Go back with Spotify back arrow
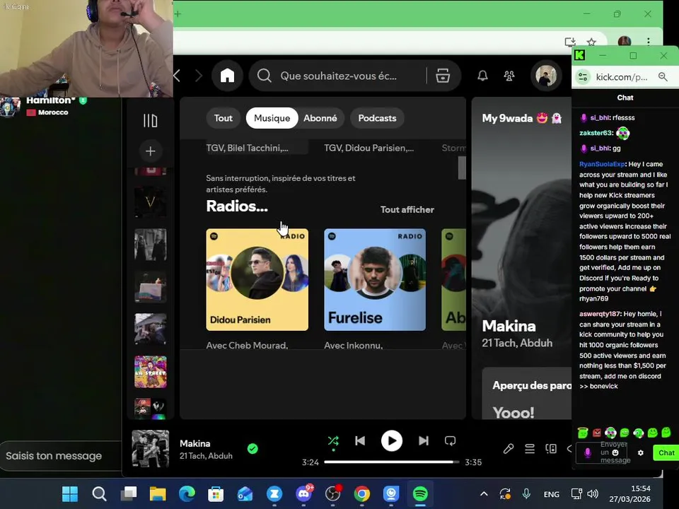The image size is (679, 509). pos(177,76)
